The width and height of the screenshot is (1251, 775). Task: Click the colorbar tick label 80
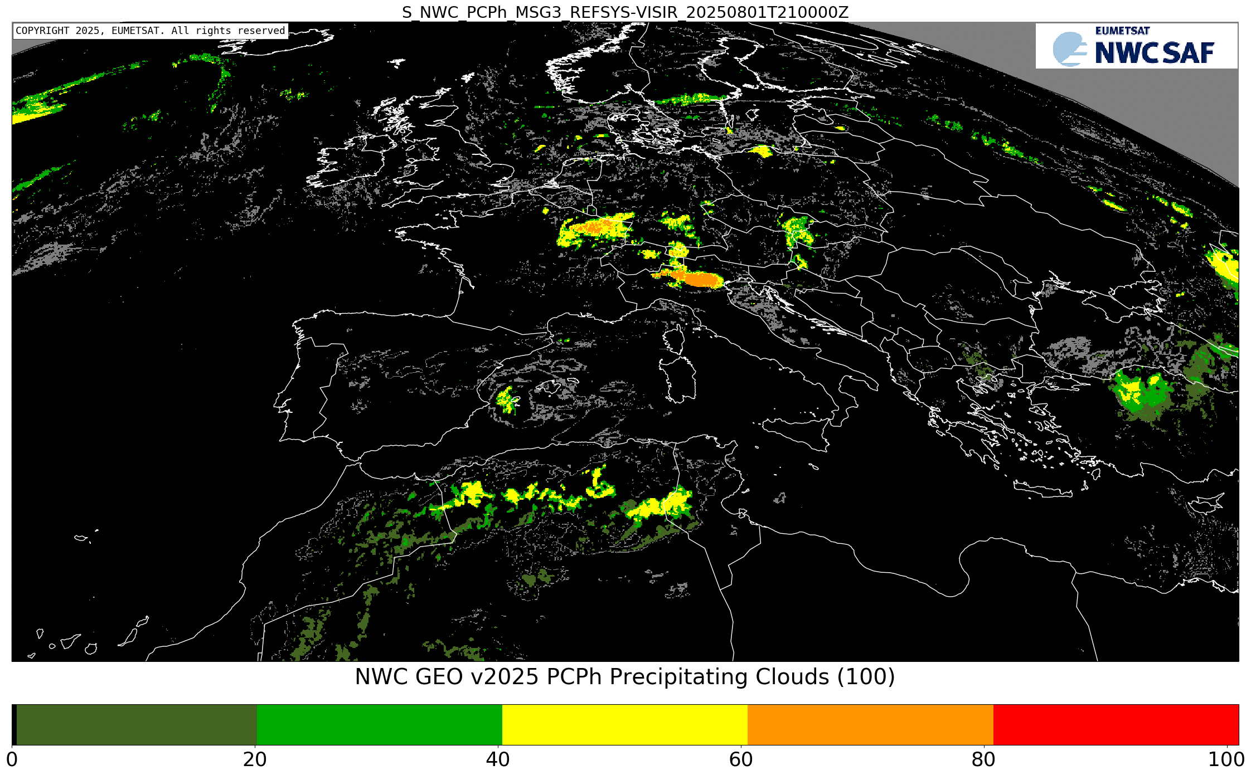pos(983,760)
